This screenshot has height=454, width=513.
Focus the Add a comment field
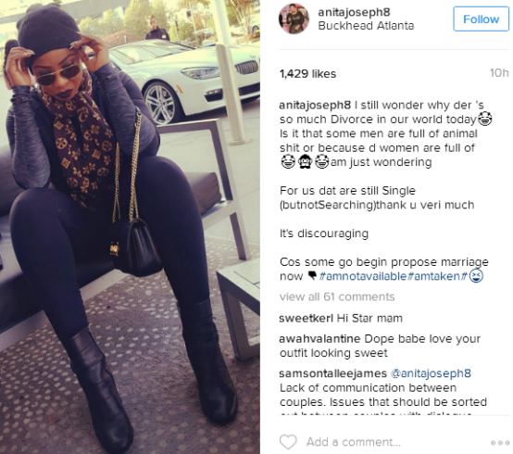[x=354, y=442]
